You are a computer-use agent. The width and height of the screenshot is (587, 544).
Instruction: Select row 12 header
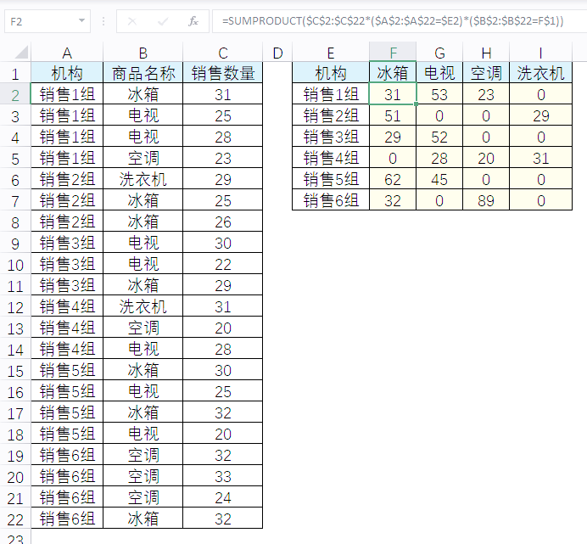coord(15,307)
